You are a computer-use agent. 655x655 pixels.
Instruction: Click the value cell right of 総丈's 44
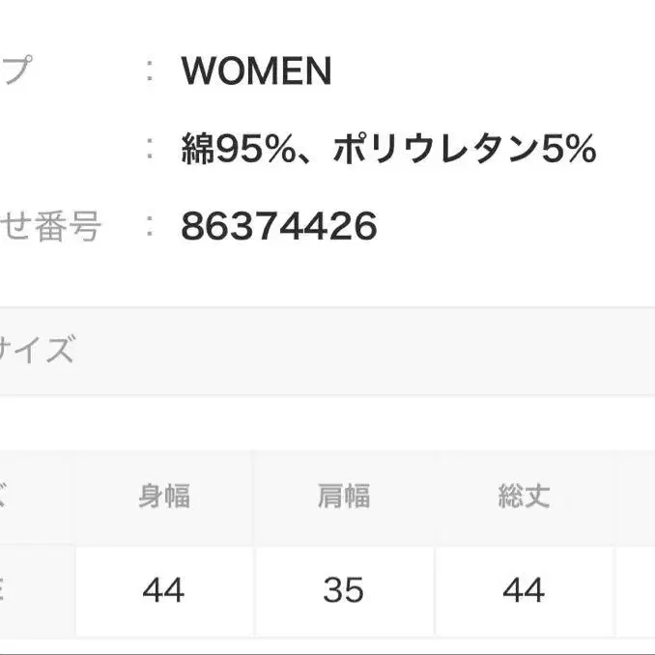tap(636, 589)
